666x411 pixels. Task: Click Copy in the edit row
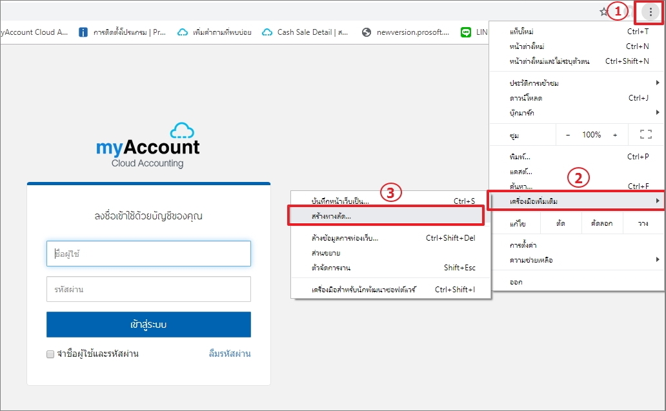click(602, 223)
